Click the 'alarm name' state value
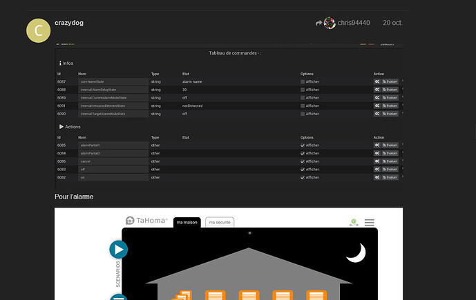Screen dimensions: 476x300 (x=192, y=81)
